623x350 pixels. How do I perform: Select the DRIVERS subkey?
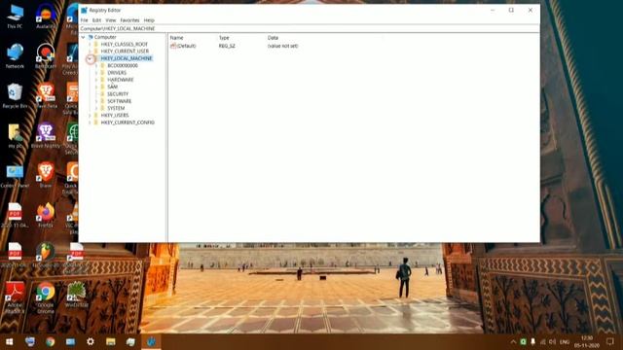click(117, 73)
